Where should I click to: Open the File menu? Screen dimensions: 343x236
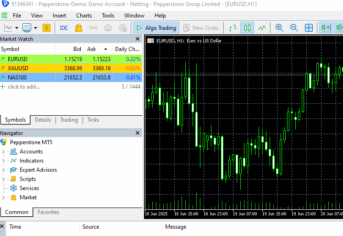[x=17, y=16]
